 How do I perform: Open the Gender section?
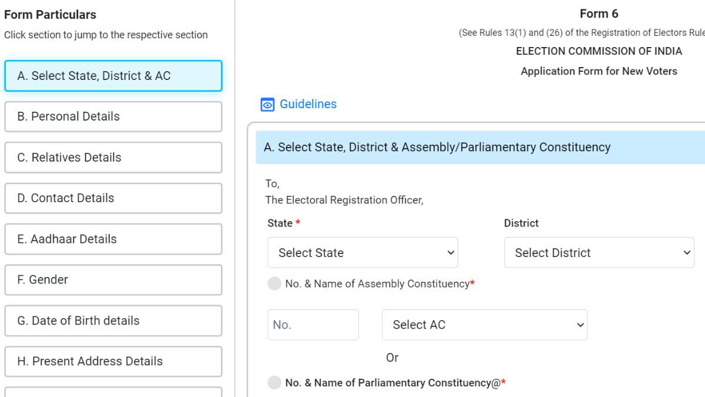(113, 279)
